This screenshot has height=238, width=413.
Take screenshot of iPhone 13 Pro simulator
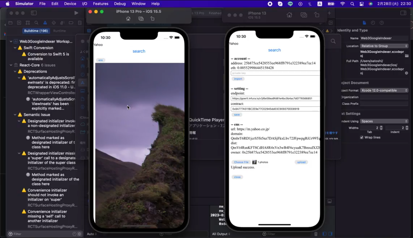pos(141,19)
